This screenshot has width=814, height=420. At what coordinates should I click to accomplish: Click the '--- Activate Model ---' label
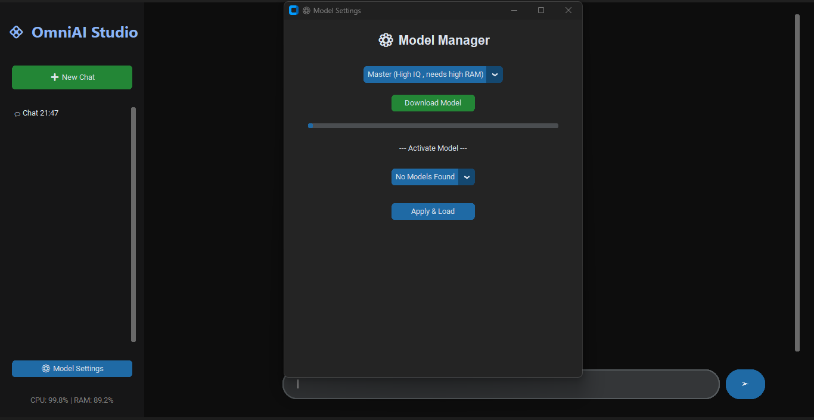(433, 148)
